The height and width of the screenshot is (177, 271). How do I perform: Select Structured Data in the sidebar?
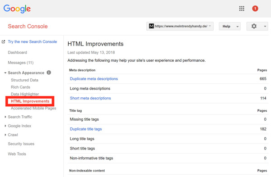pos(24,80)
